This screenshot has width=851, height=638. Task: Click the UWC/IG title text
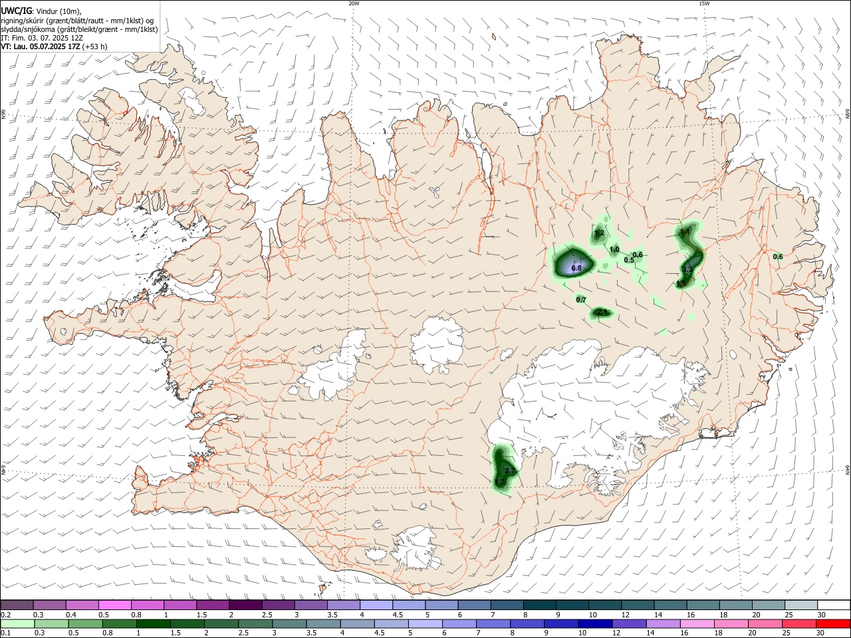16,10
